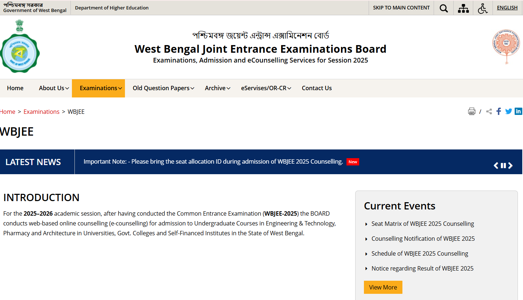Click the seat allocation ID news headline
Viewport: 523px width, 300px height.
[x=213, y=161]
